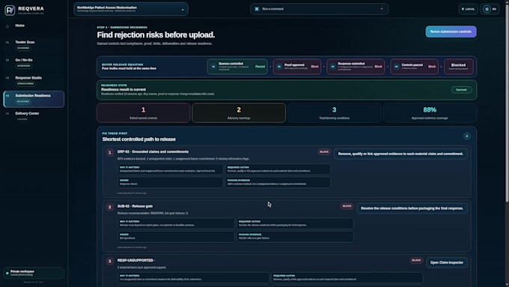Select Submission Readiness in the sidebar
509x287 pixels.
34,99
